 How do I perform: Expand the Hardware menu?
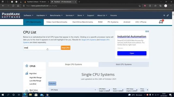click(x=42, y=15)
